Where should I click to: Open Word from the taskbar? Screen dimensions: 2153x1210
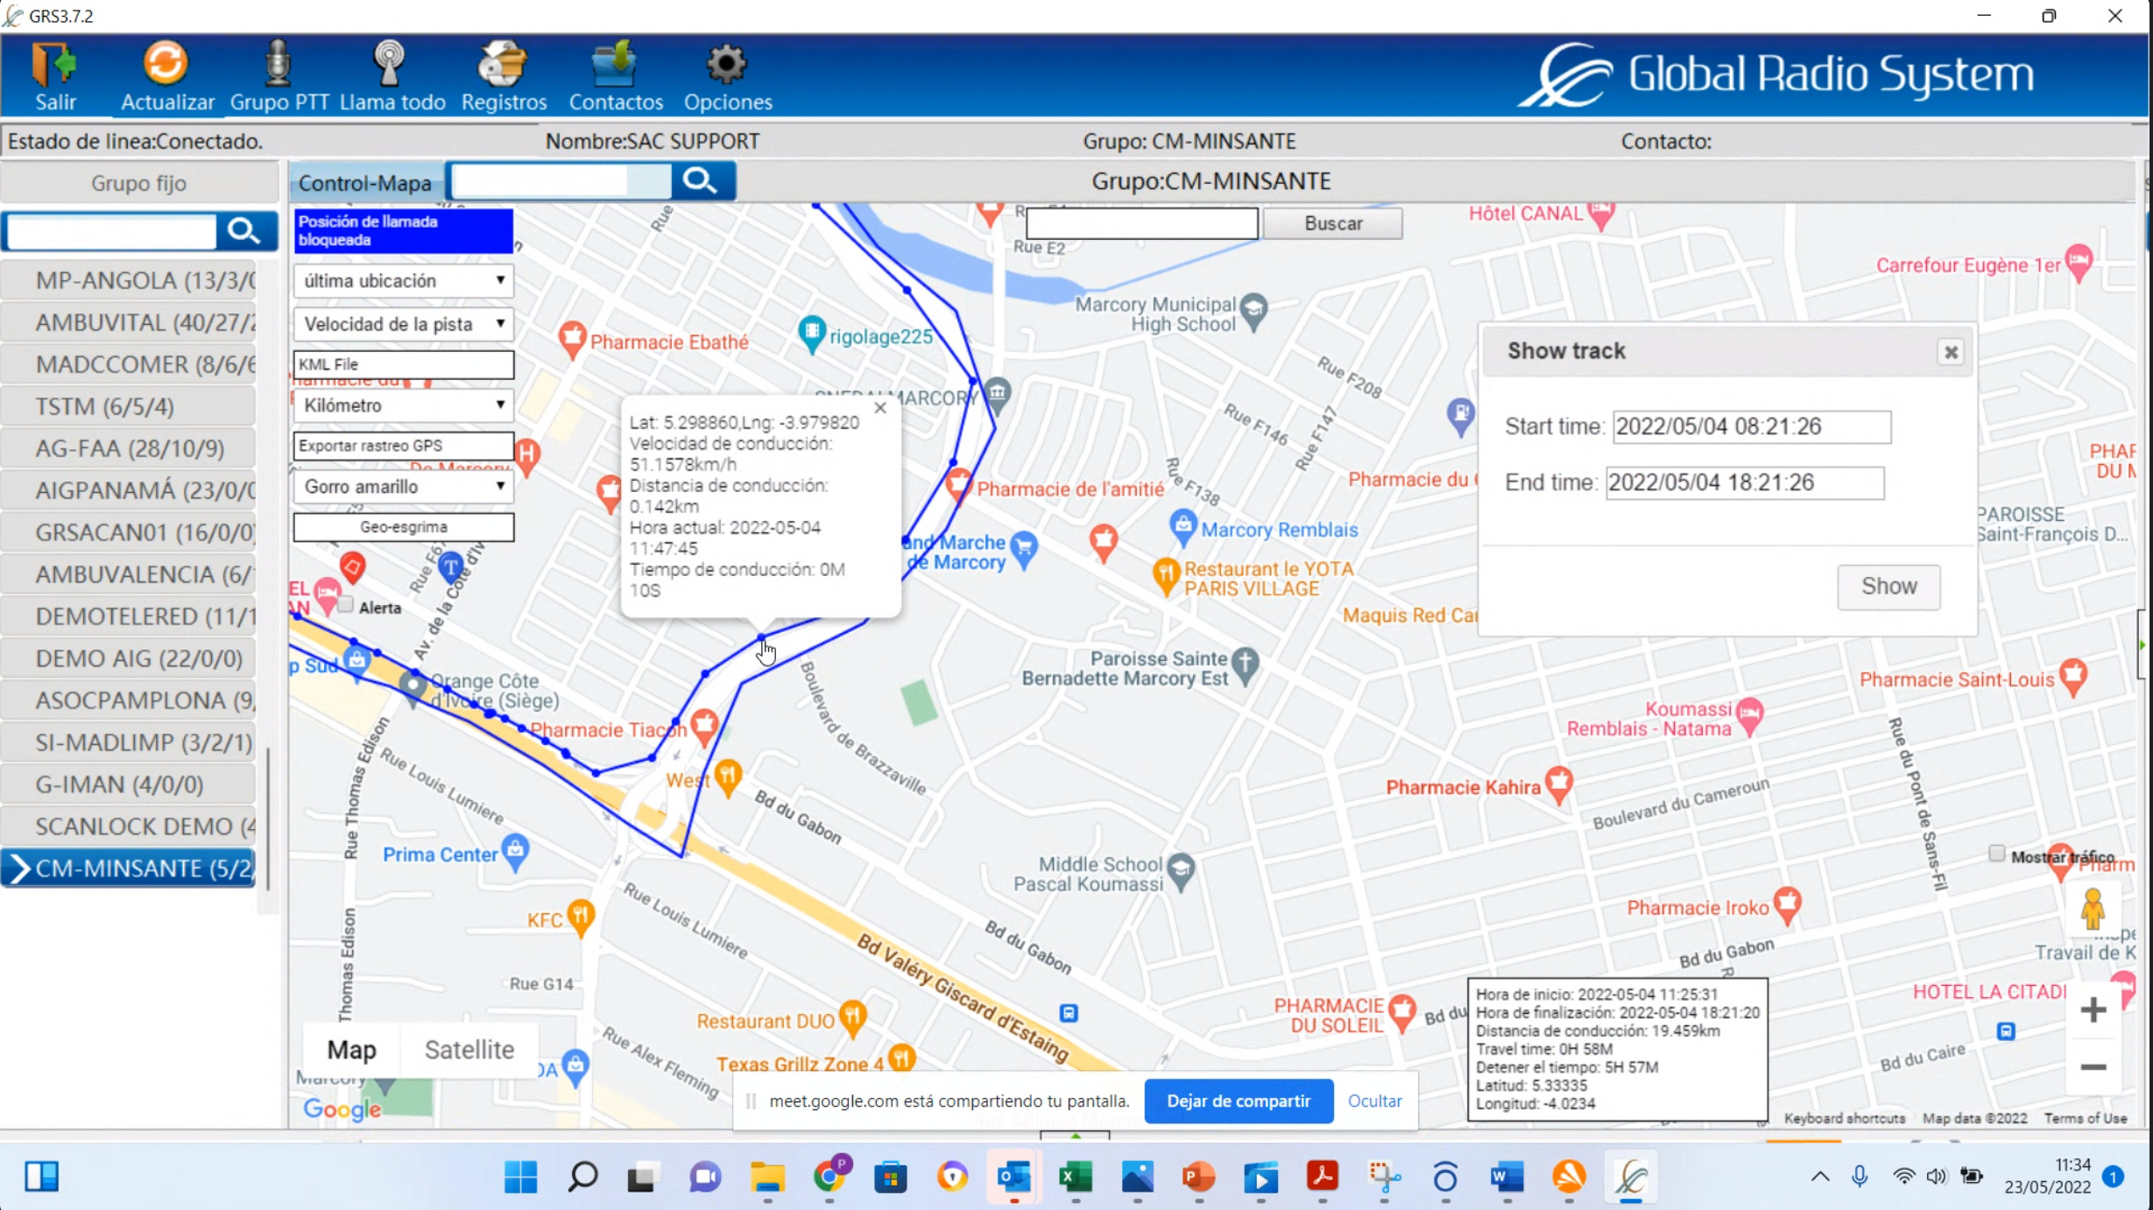coord(1507,1177)
